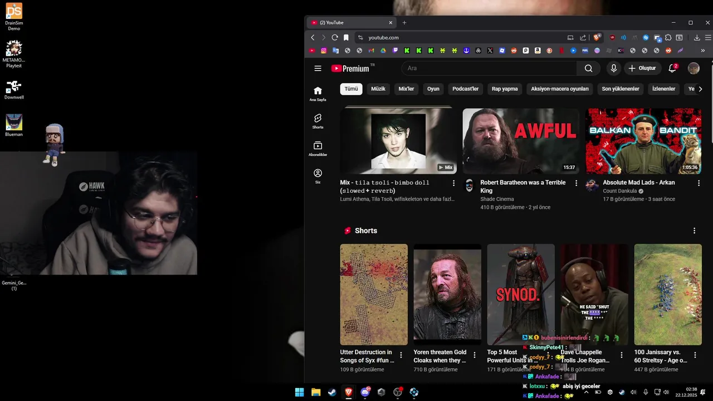The height and width of the screenshot is (401, 713).
Task: Open the uBlock extension icon
Action: [612, 37]
